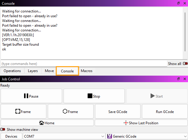The height and width of the screenshot is (140, 188).
Task: Toggle the Show all switch
Action: click(x=185, y=63)
